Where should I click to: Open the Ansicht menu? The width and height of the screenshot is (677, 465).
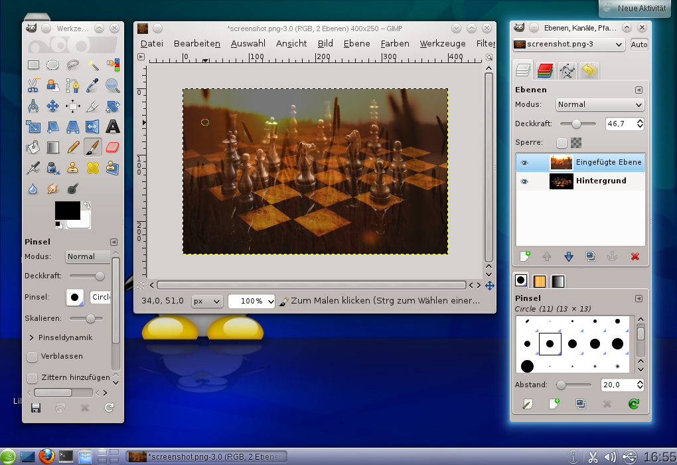point(291,44)
